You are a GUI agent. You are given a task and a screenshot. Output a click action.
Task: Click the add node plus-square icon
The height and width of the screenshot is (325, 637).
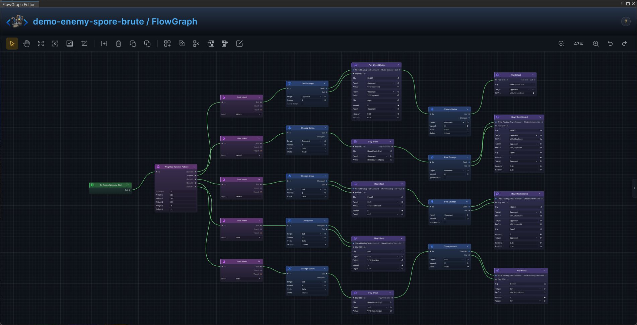pyautogui.click(x=104, y=44)
